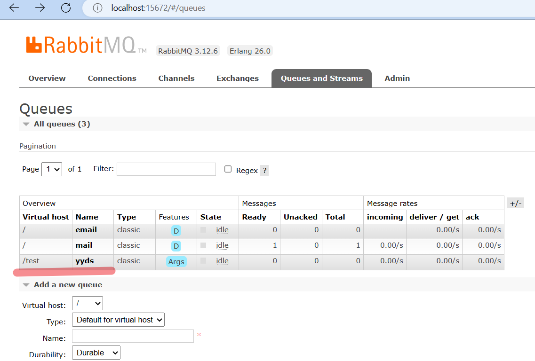Click the Args feature badge of yyds queue

(x=176, y=261)
